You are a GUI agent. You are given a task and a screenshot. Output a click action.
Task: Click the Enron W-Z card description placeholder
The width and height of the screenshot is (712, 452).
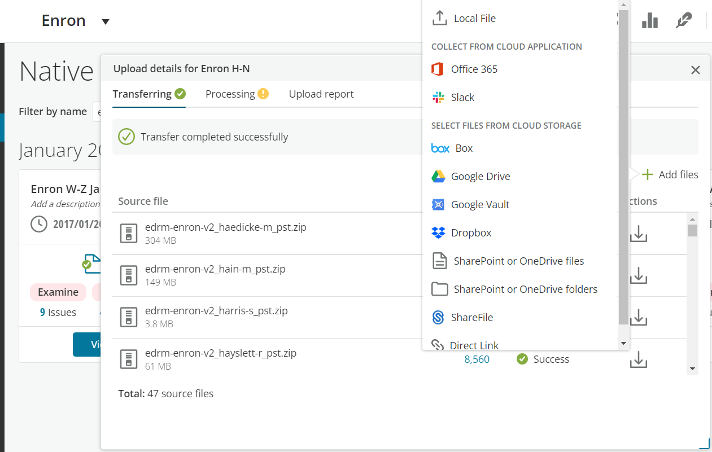pos(65,204)
